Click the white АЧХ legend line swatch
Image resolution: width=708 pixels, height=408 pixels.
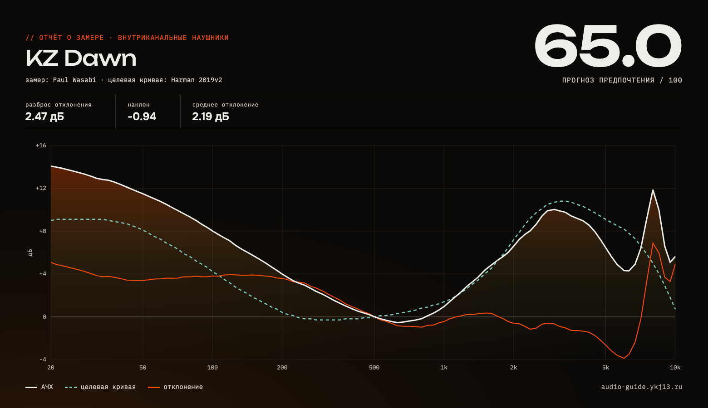pos(31,387)
